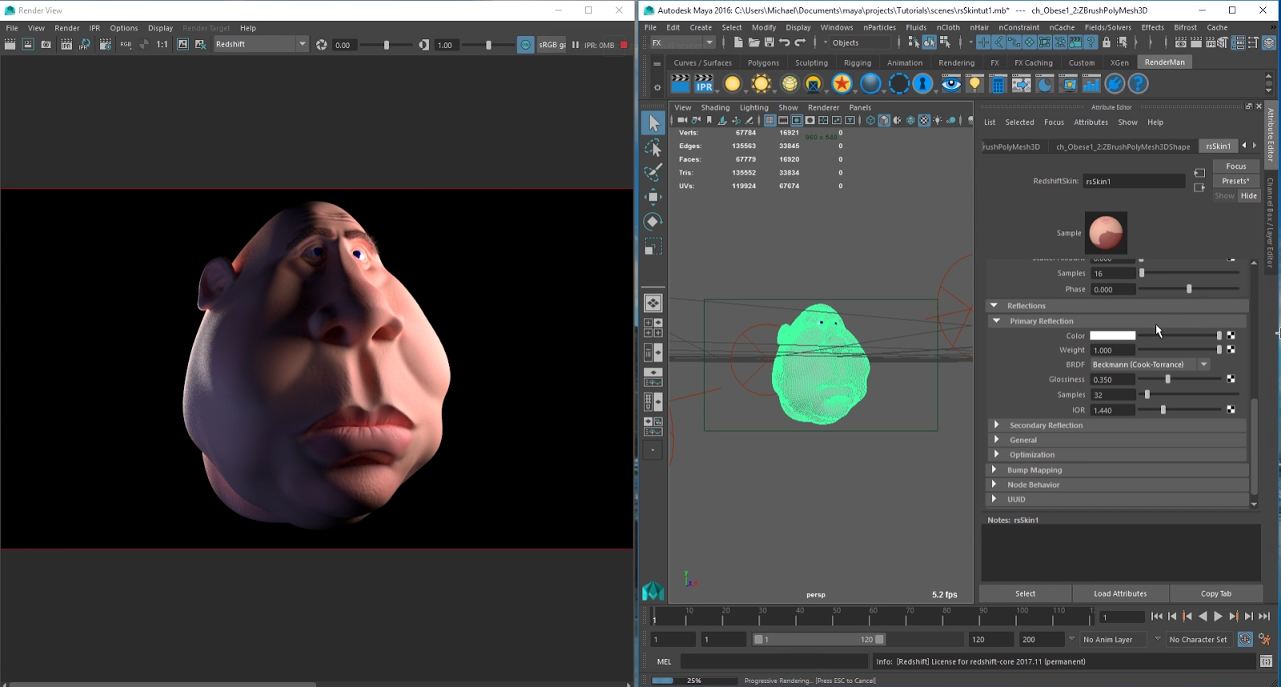This screenshot has height=687, width=1281.
Task: Select the Rotate tool in Maya toolbox
Action: tap(653, 222)
